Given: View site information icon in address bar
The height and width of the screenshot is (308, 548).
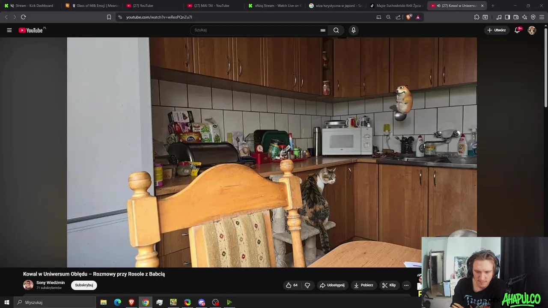Looking at the screenshot, I should [x=120, y=17].
